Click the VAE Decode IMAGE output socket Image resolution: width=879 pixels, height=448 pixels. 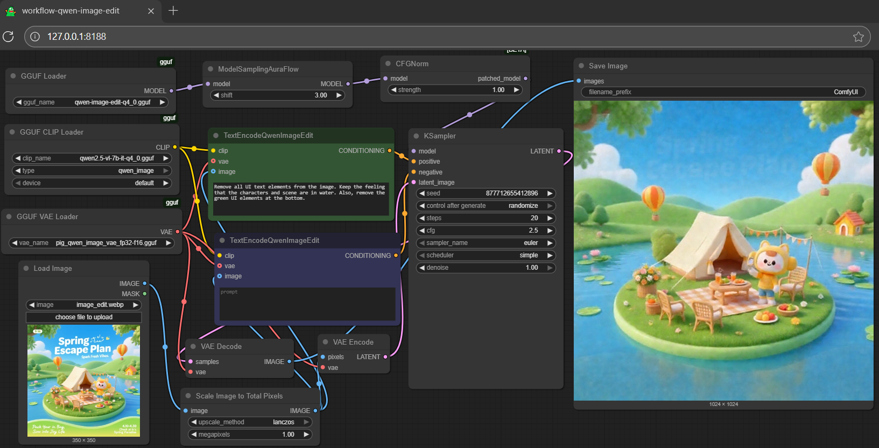[289, 362]
